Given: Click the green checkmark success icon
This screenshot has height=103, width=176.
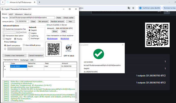Looking at the screenshot, I should click(99, 54).
